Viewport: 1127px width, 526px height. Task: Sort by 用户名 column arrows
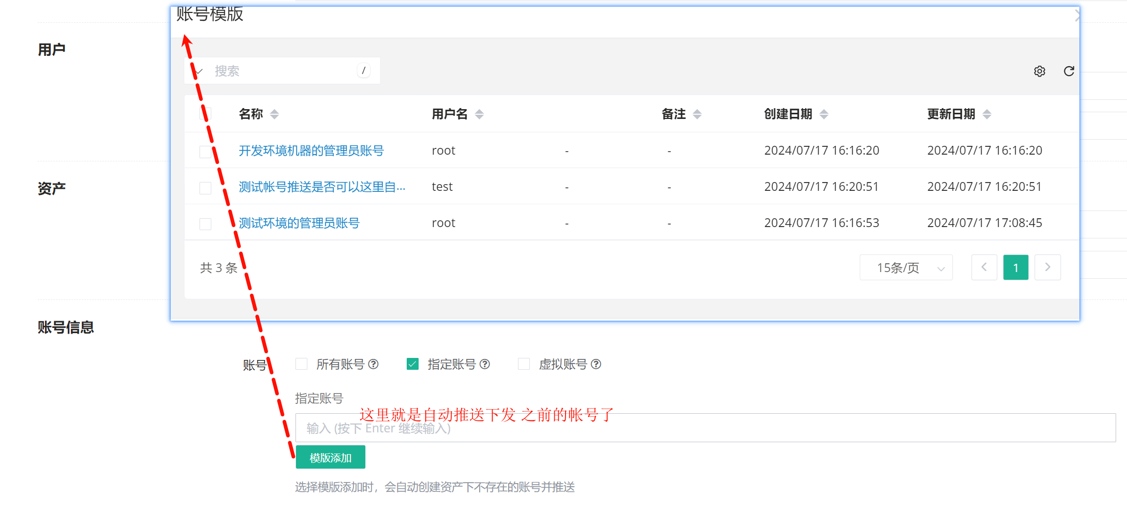pyautogui.click(x=479, y=114)
